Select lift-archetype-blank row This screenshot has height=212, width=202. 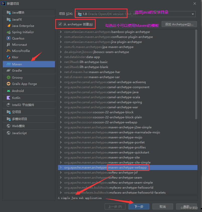(128, 67)
